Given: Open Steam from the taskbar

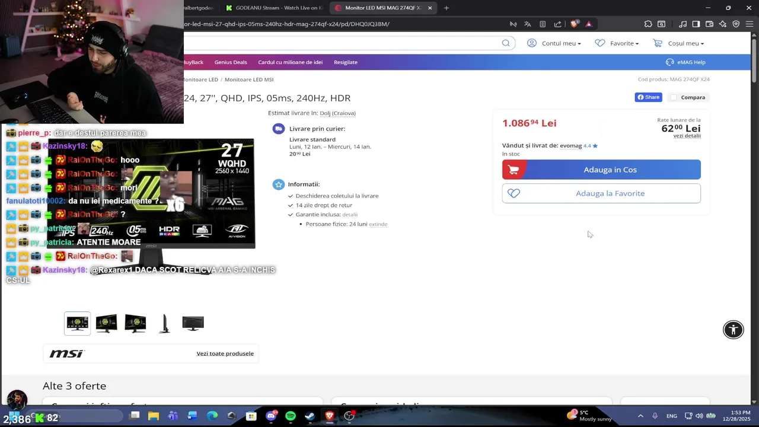Looking at the screenshot, I should click(310, 416).
